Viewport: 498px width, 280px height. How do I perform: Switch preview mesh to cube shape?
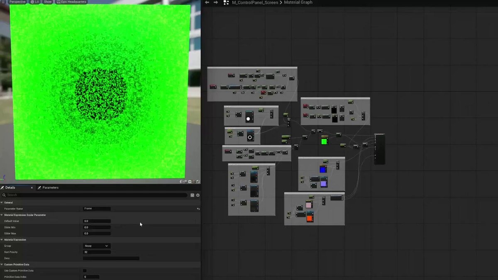click(x=194, y=181)
